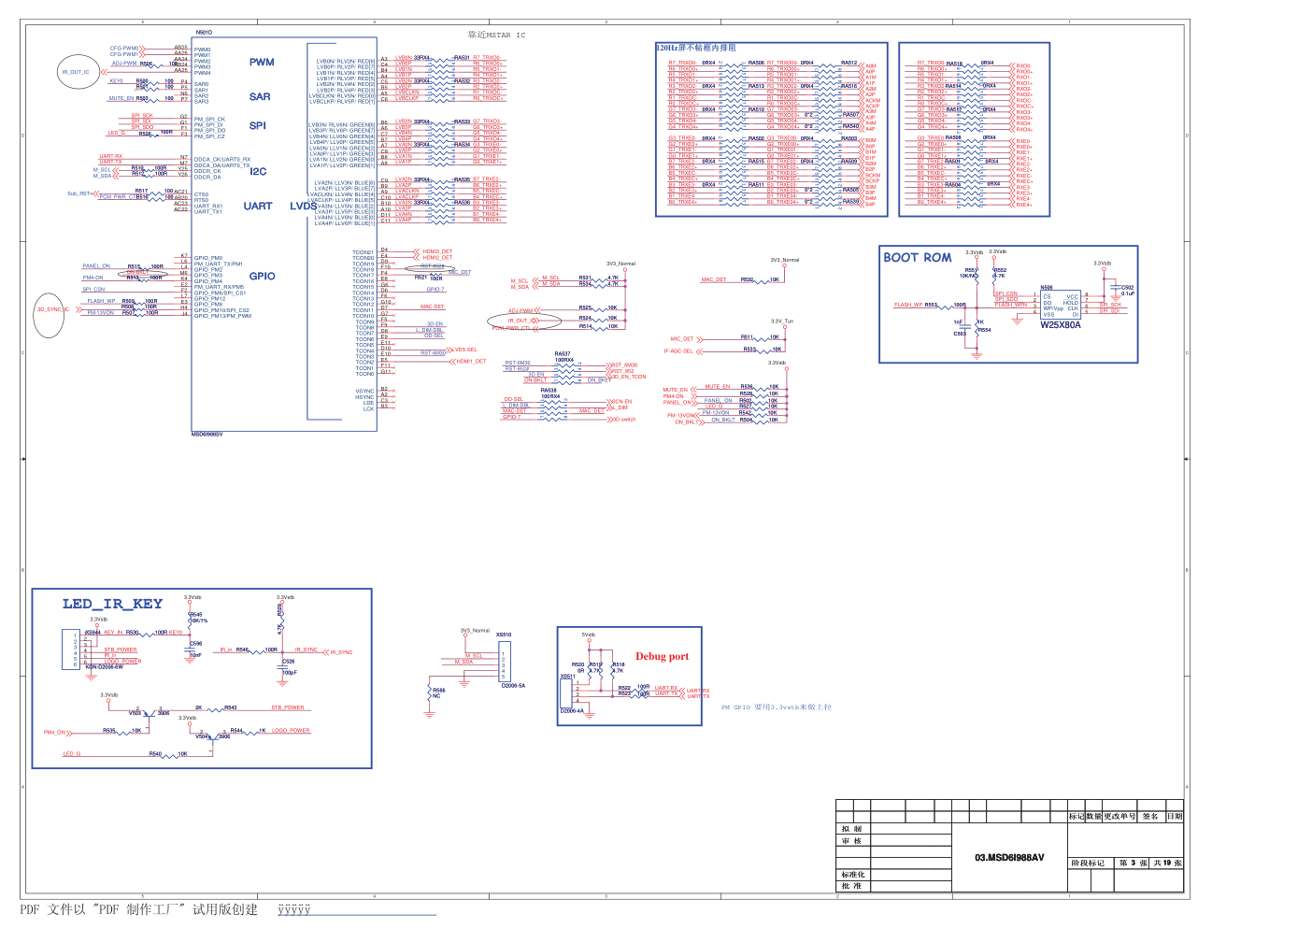The width and height of the screenshot is (1312, 928).
Task: Click the RA537 resistor array label
Action: 563,354
